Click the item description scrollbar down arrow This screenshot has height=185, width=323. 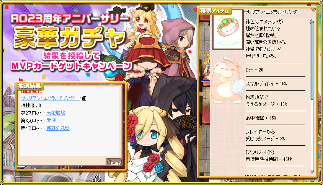pos(312,171)
